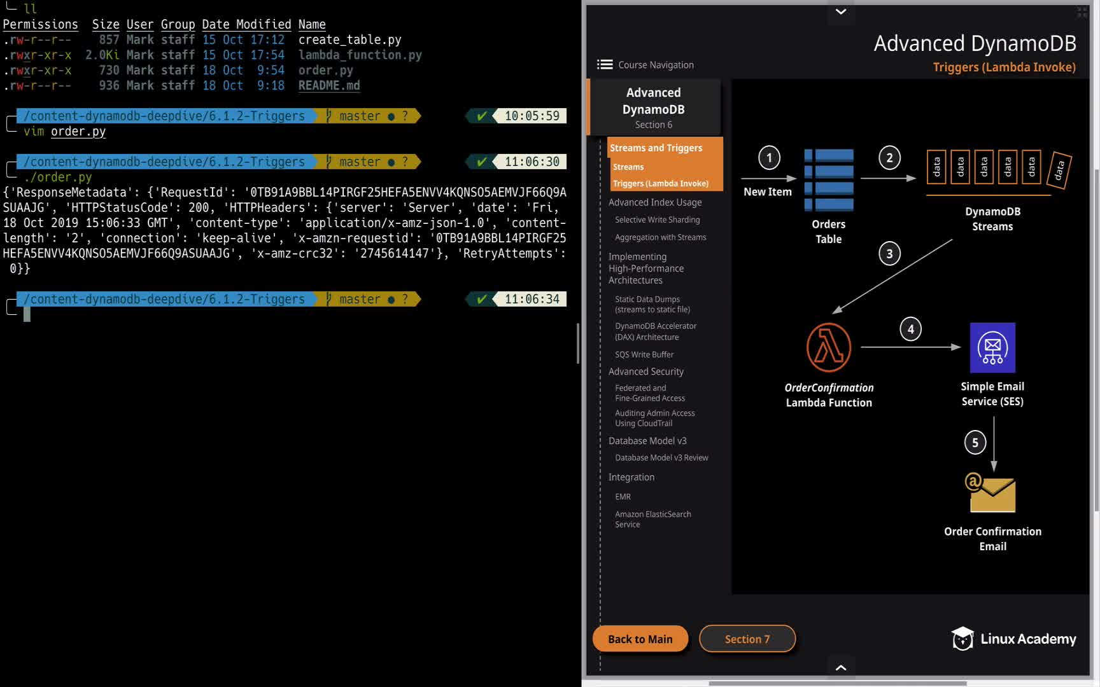Open the Amazon ElasticSearch Service lesson
The height and width of the screenshot is (687, 1100).
[x=652, y=519]
